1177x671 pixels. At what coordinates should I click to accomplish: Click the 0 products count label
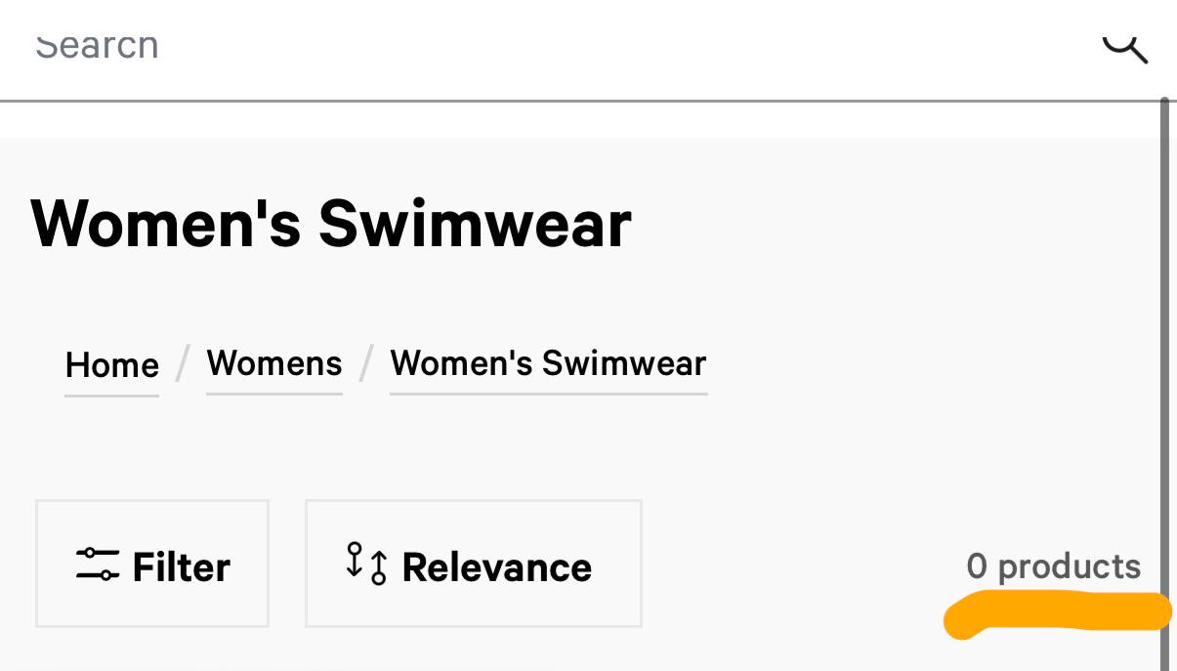click(1053, 566)
